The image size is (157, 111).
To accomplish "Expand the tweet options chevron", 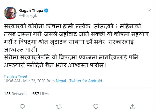I will [149, 10].
